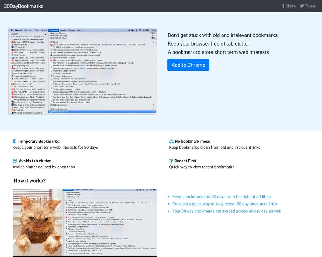Open the top bookmarks menu screenshot
The width and height of the screenshot is (322, 257).
coord(83,71)
